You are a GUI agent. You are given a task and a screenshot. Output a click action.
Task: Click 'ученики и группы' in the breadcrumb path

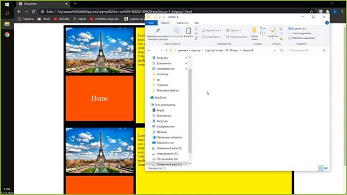coord(189,50)
